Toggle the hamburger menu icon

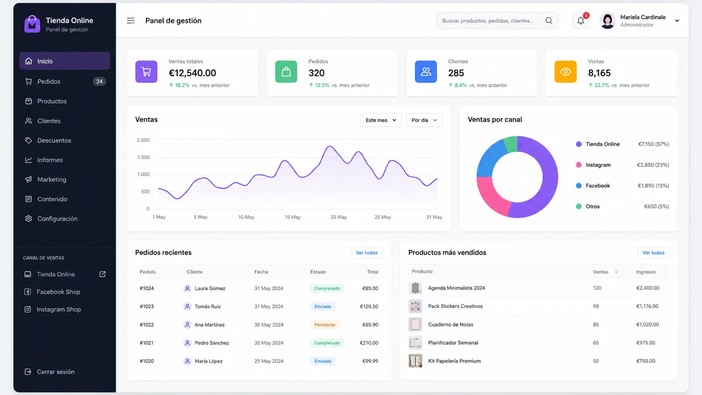(131, 21)
